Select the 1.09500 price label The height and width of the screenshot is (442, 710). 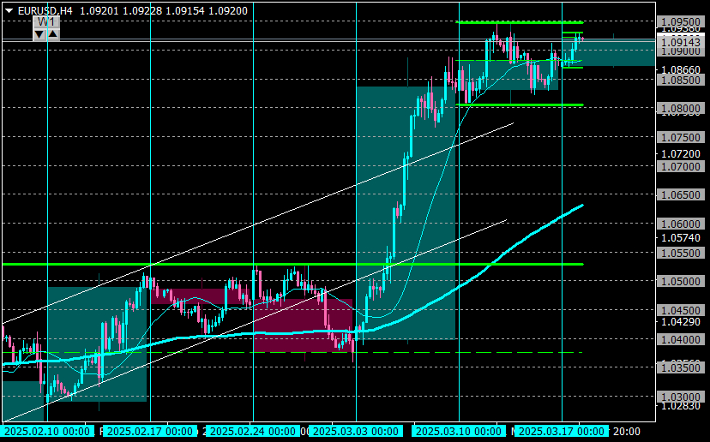(x=681, y=21)
